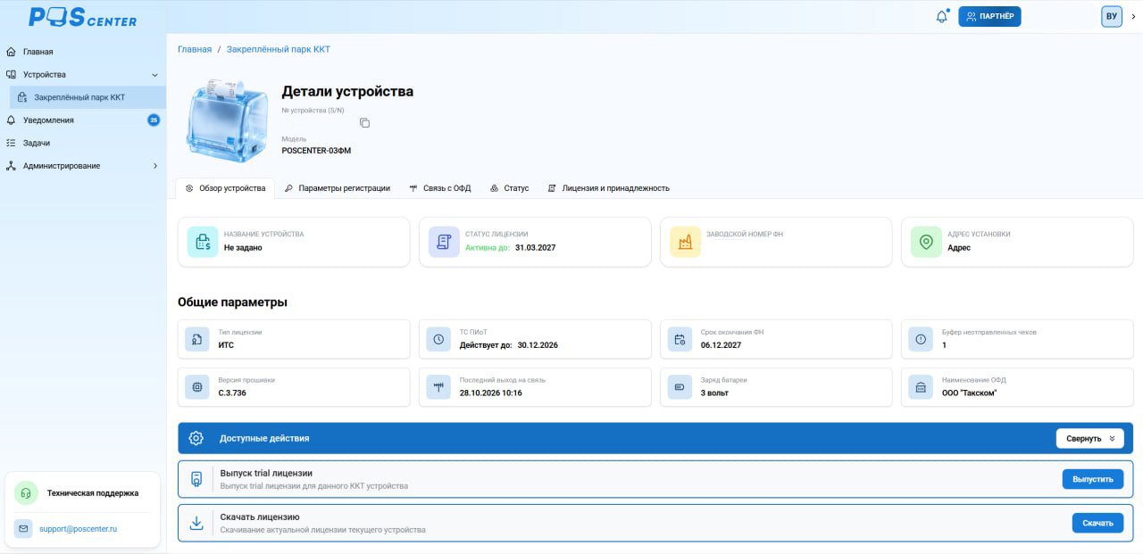The height and width of the screenshot is (554, 1143).
Task: Switch to the Статус tab
Action: [x=510, y=188]
